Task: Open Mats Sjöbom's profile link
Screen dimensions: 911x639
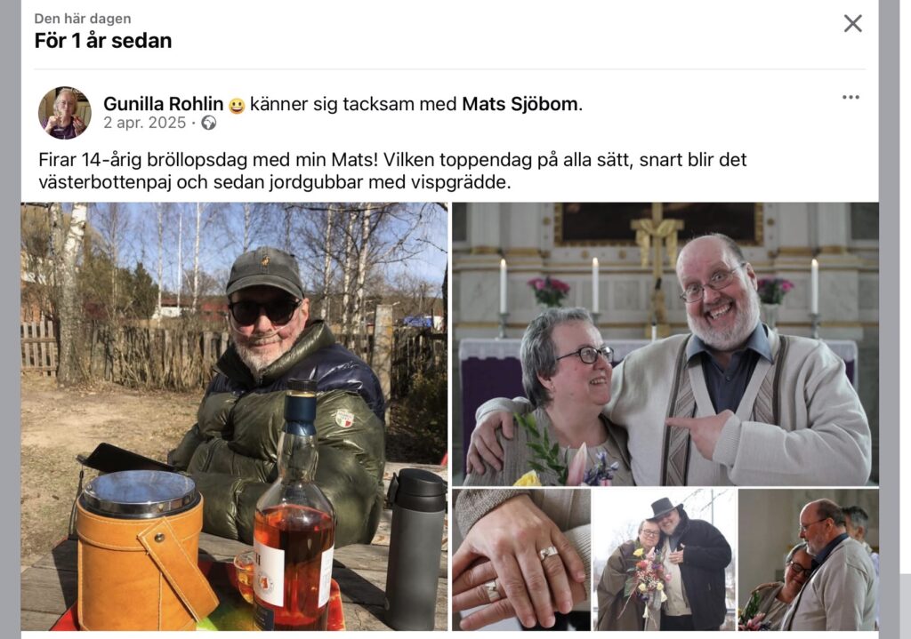Action: pyautogui.click(x=520, y=104)
